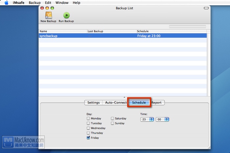The image size is (230, 153).
Task: Click the progress bar above the list
Action: [187, 26]
